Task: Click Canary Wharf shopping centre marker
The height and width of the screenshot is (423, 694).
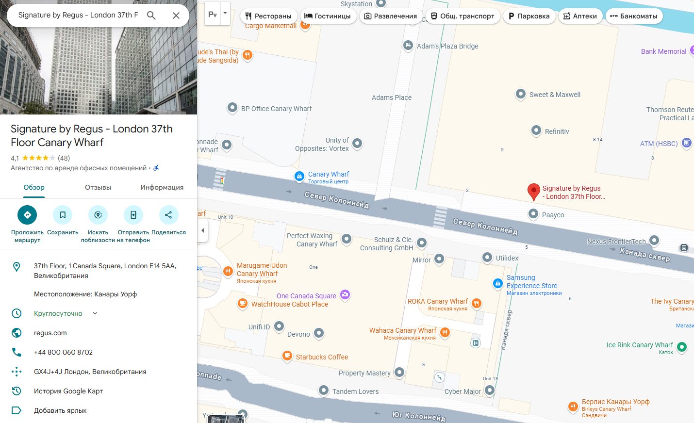Action: 299,176
